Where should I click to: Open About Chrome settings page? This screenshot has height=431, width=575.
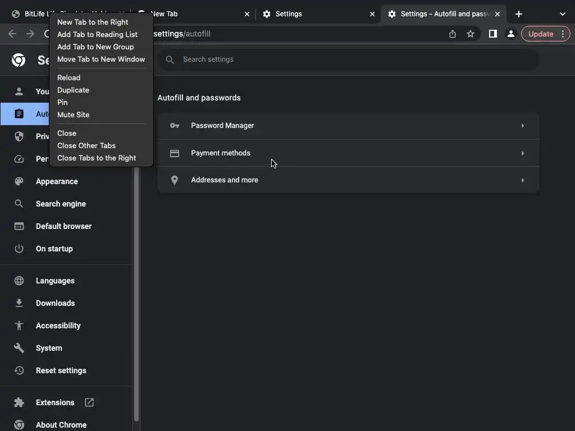click(x=61, y=425)
